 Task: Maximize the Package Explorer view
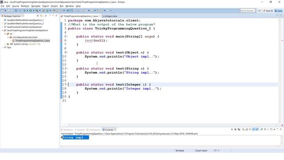[x=56, y=16]
